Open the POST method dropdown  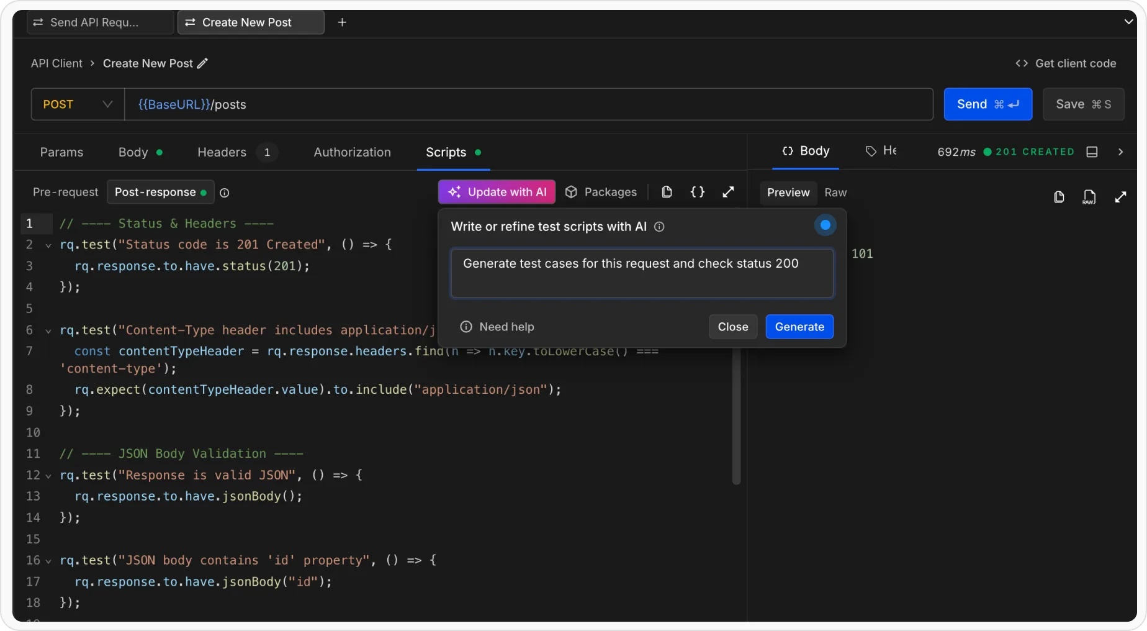76,104
